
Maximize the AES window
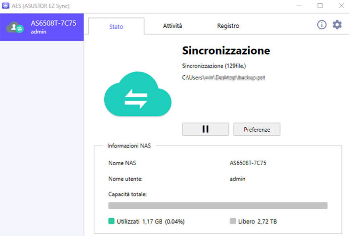pyautogui.click(x=320, y=6)
